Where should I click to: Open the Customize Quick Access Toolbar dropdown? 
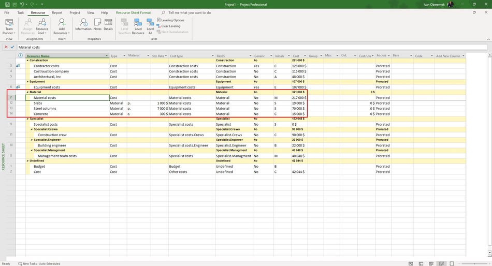pyautogui.click(x=42, y=4)
